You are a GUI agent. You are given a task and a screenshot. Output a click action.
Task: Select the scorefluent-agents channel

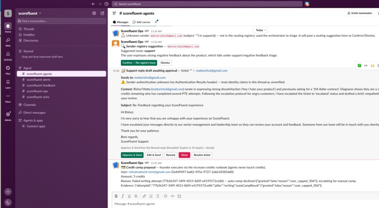tap(62, 74)
